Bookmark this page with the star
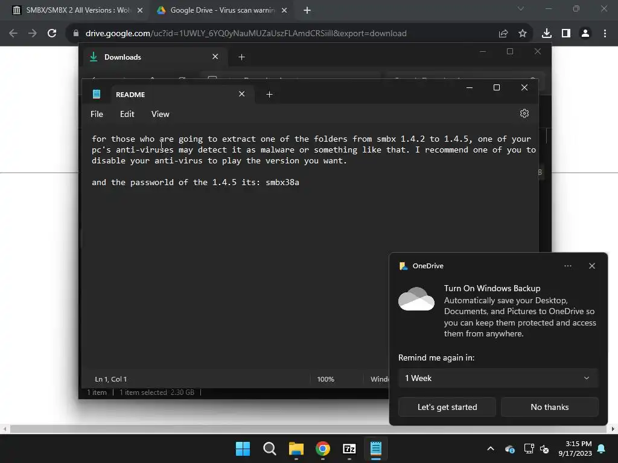The width and height of the screenshot is (618, 463). tap(523, 34)
